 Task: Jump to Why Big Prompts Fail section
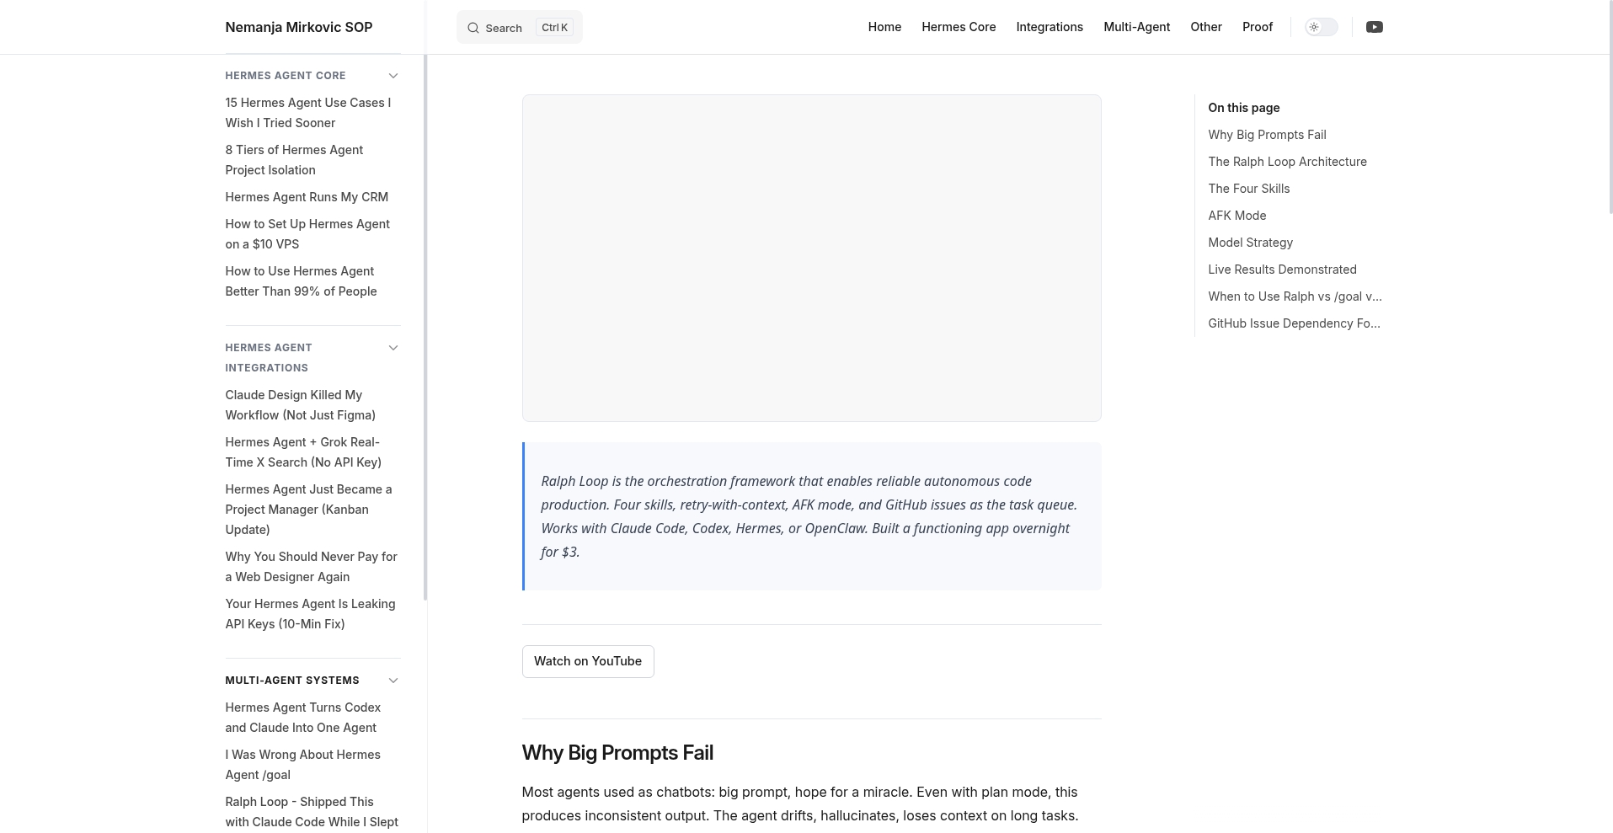tap(1267, 135)
